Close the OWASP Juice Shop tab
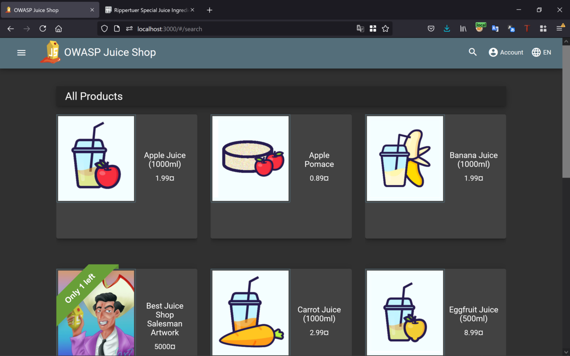The width and height of the screenshot is (570, 356). coord(92,10)
